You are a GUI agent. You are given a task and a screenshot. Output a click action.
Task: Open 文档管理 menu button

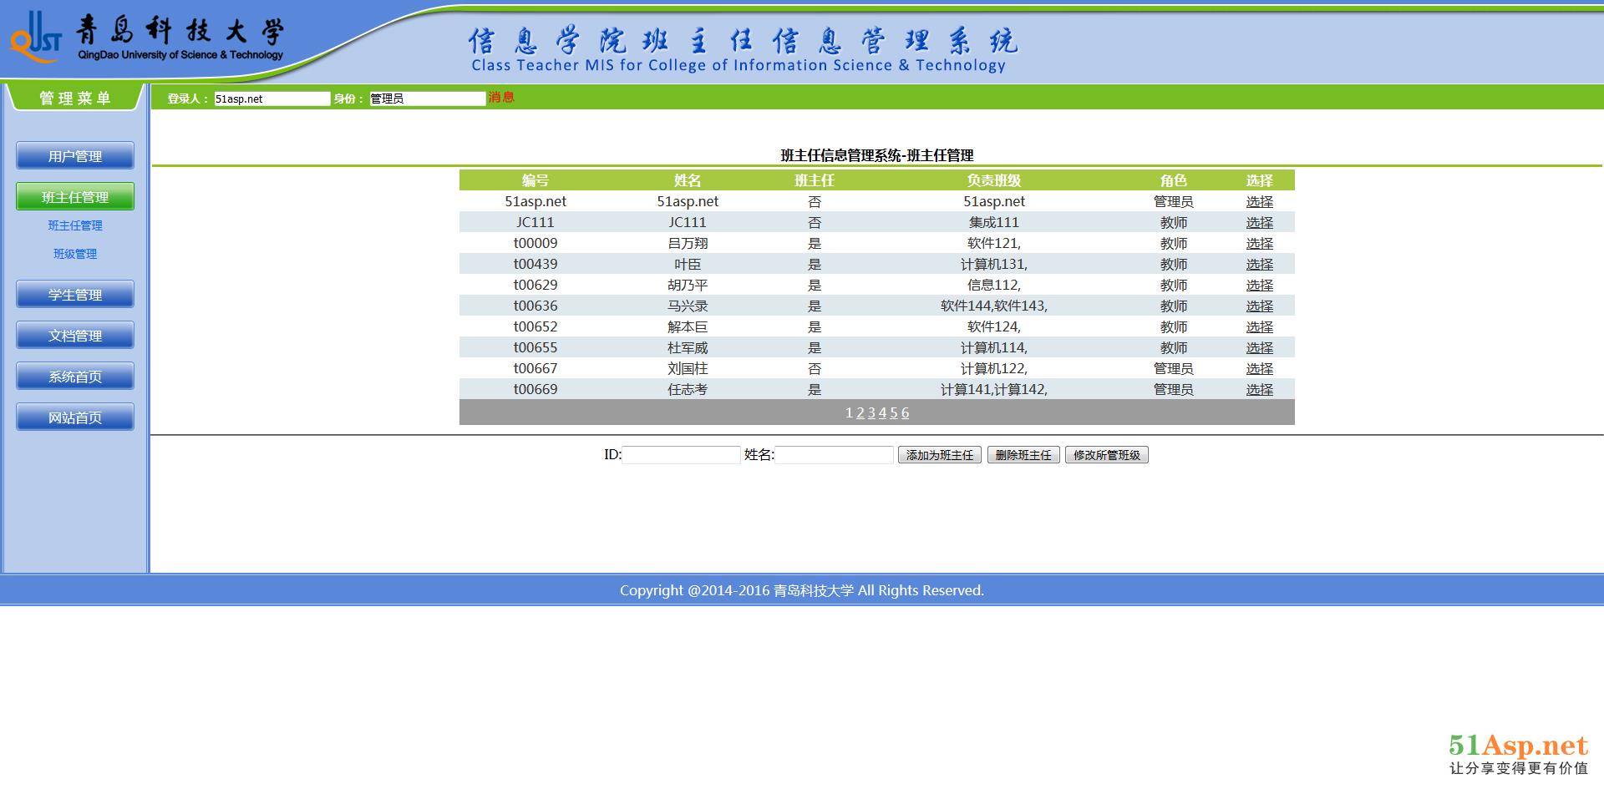pos(75,336)
